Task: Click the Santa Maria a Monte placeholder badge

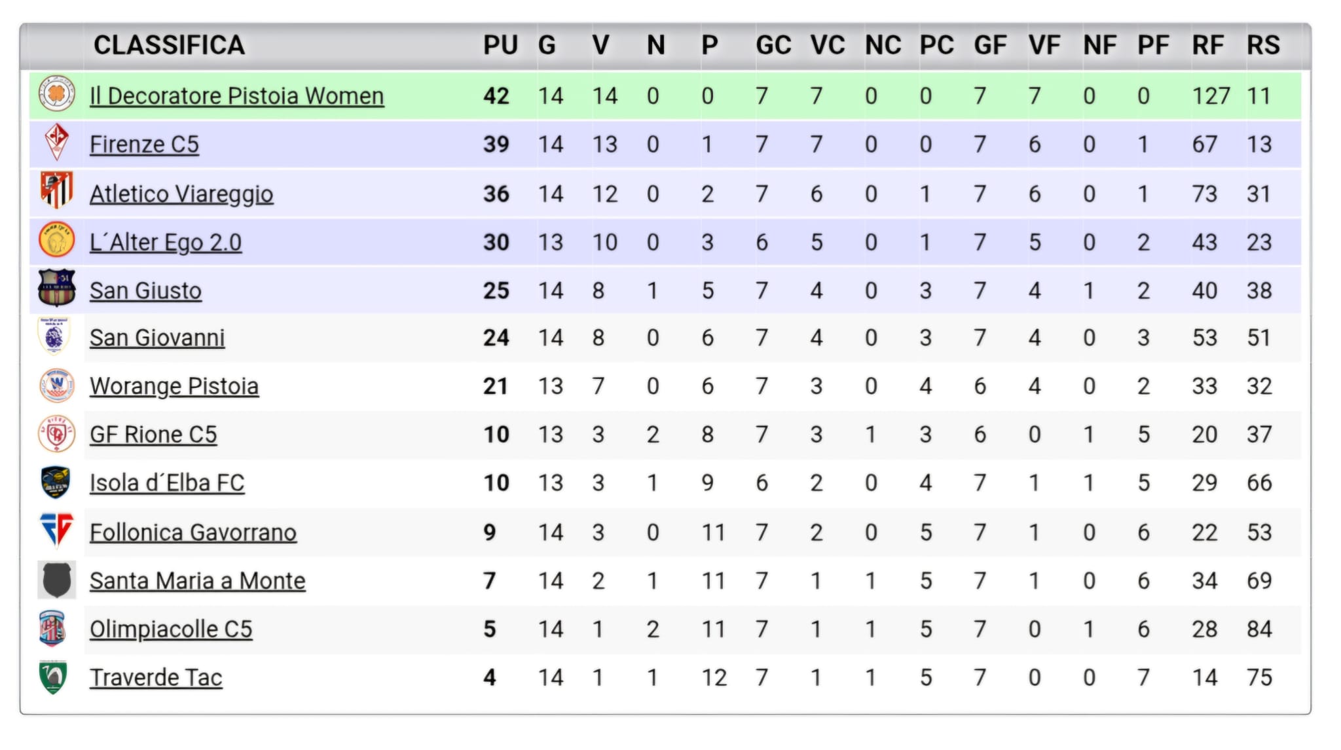Action: (x=56, y=580)
